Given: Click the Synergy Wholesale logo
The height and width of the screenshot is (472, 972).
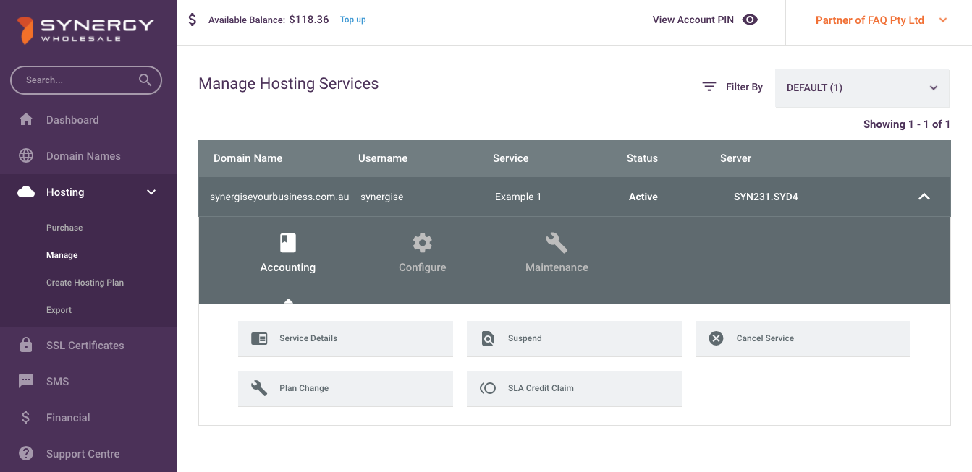Looking at the screenshot, I should click(86, 30).
